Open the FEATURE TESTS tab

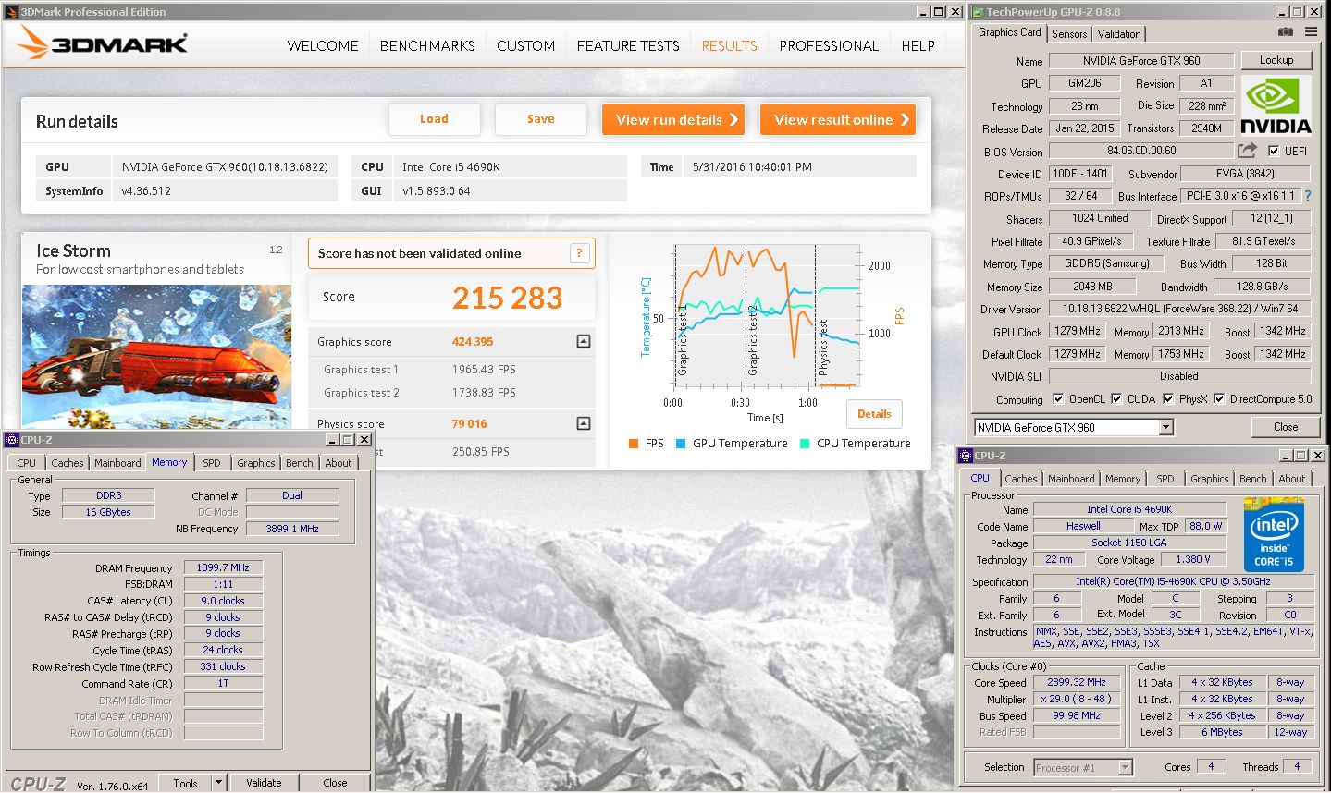pos(628,45)
